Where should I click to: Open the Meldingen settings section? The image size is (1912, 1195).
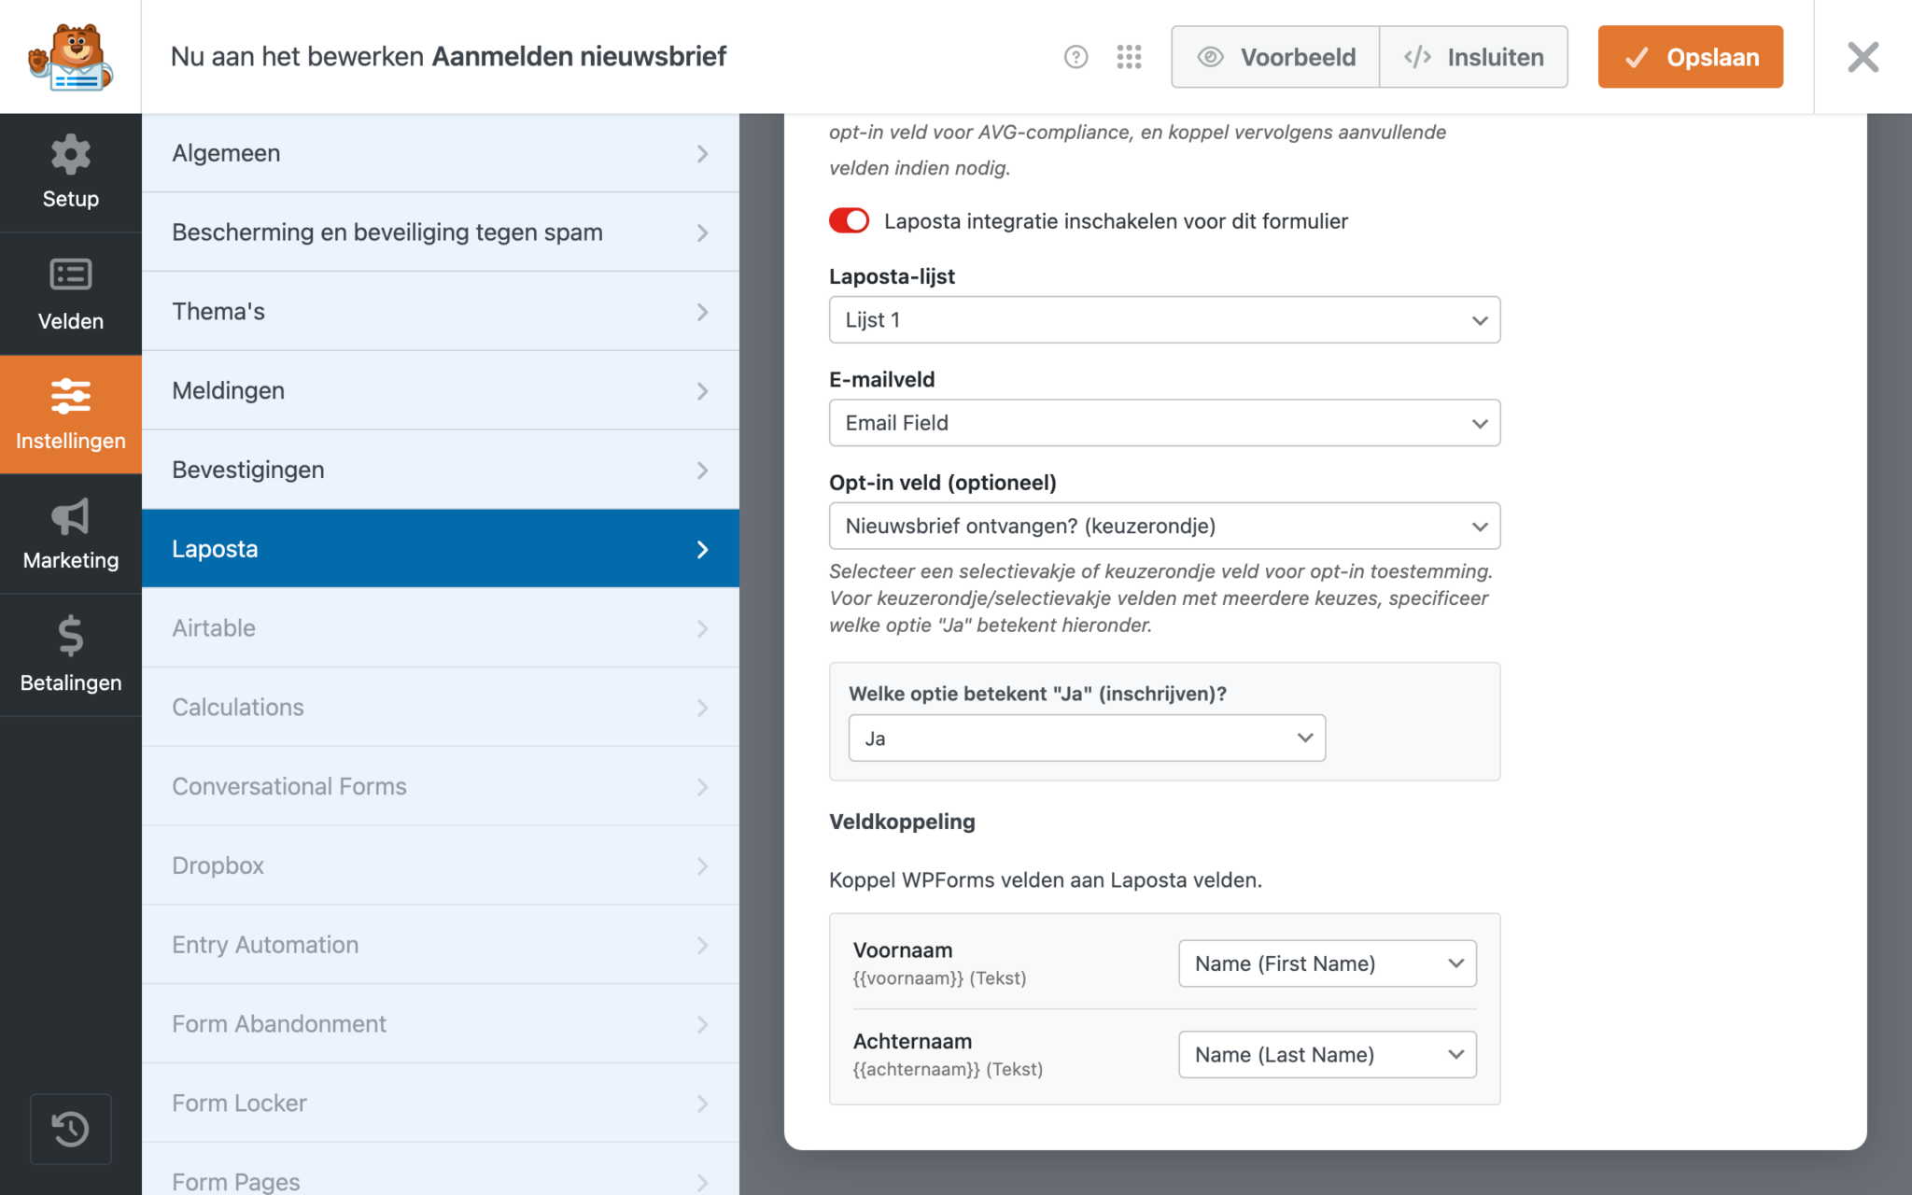tap(441, 390)
